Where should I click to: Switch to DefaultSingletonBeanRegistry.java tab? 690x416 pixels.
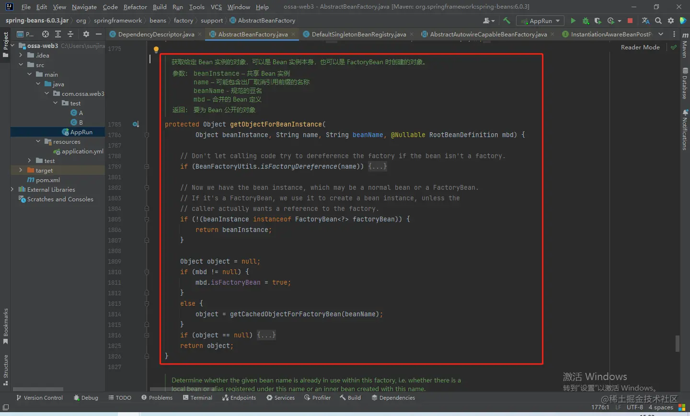tap(359, 34)
